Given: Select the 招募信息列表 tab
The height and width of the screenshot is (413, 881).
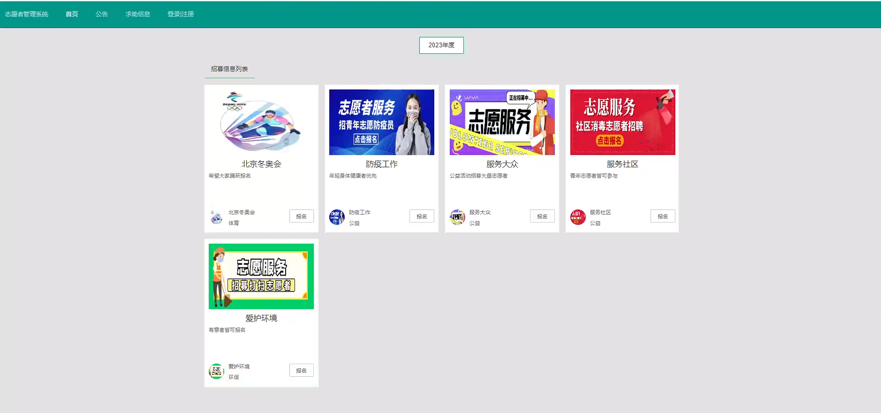Looking at the screenshot, I should [229, 69].
